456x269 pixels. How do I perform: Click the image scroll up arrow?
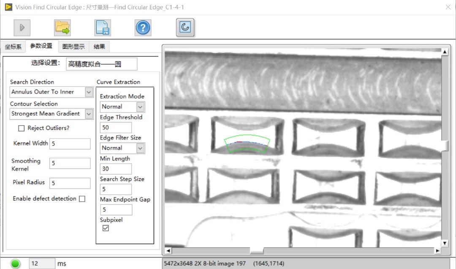click(445, 52)
